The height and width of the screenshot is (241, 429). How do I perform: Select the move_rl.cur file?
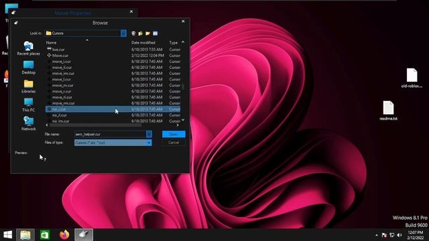click(62, 98)
